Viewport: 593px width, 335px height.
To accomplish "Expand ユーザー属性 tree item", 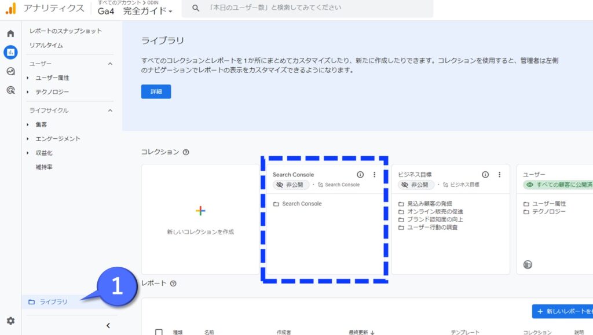I will [28, 78].
